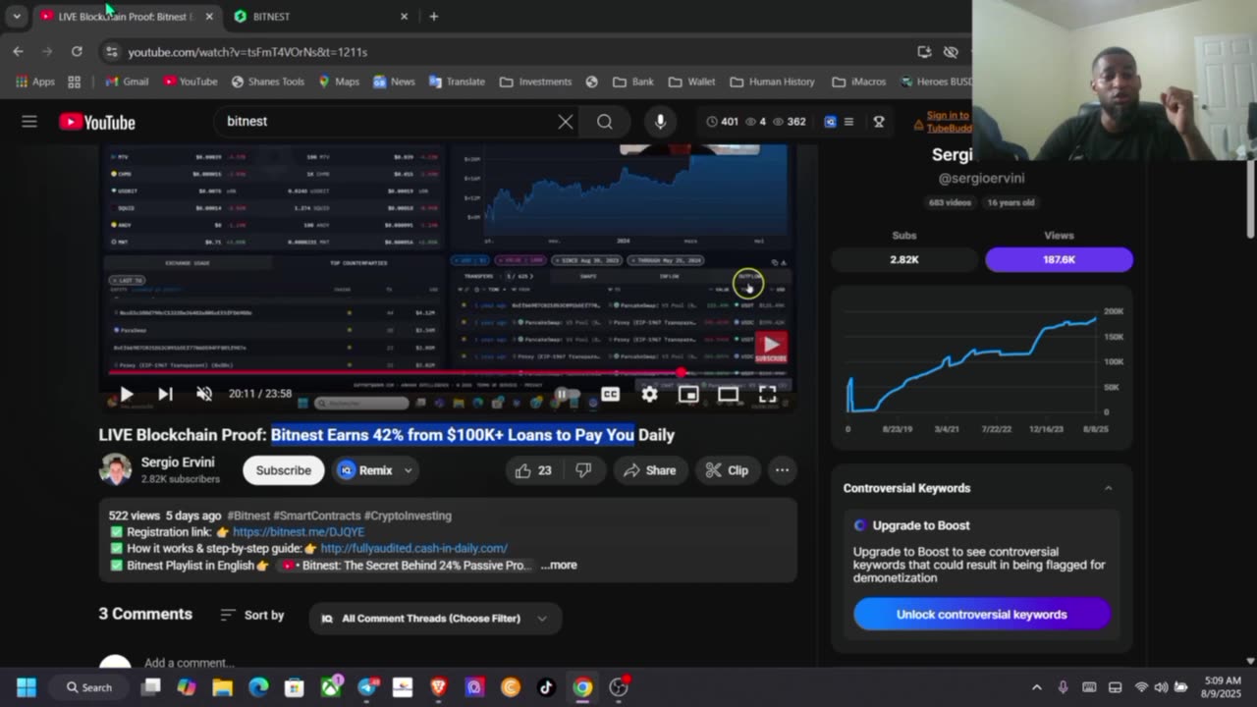This screenshot has width=1257, height=707.
Task: Open Microsoft Edge from taskbar
Action: coord(258,687)
